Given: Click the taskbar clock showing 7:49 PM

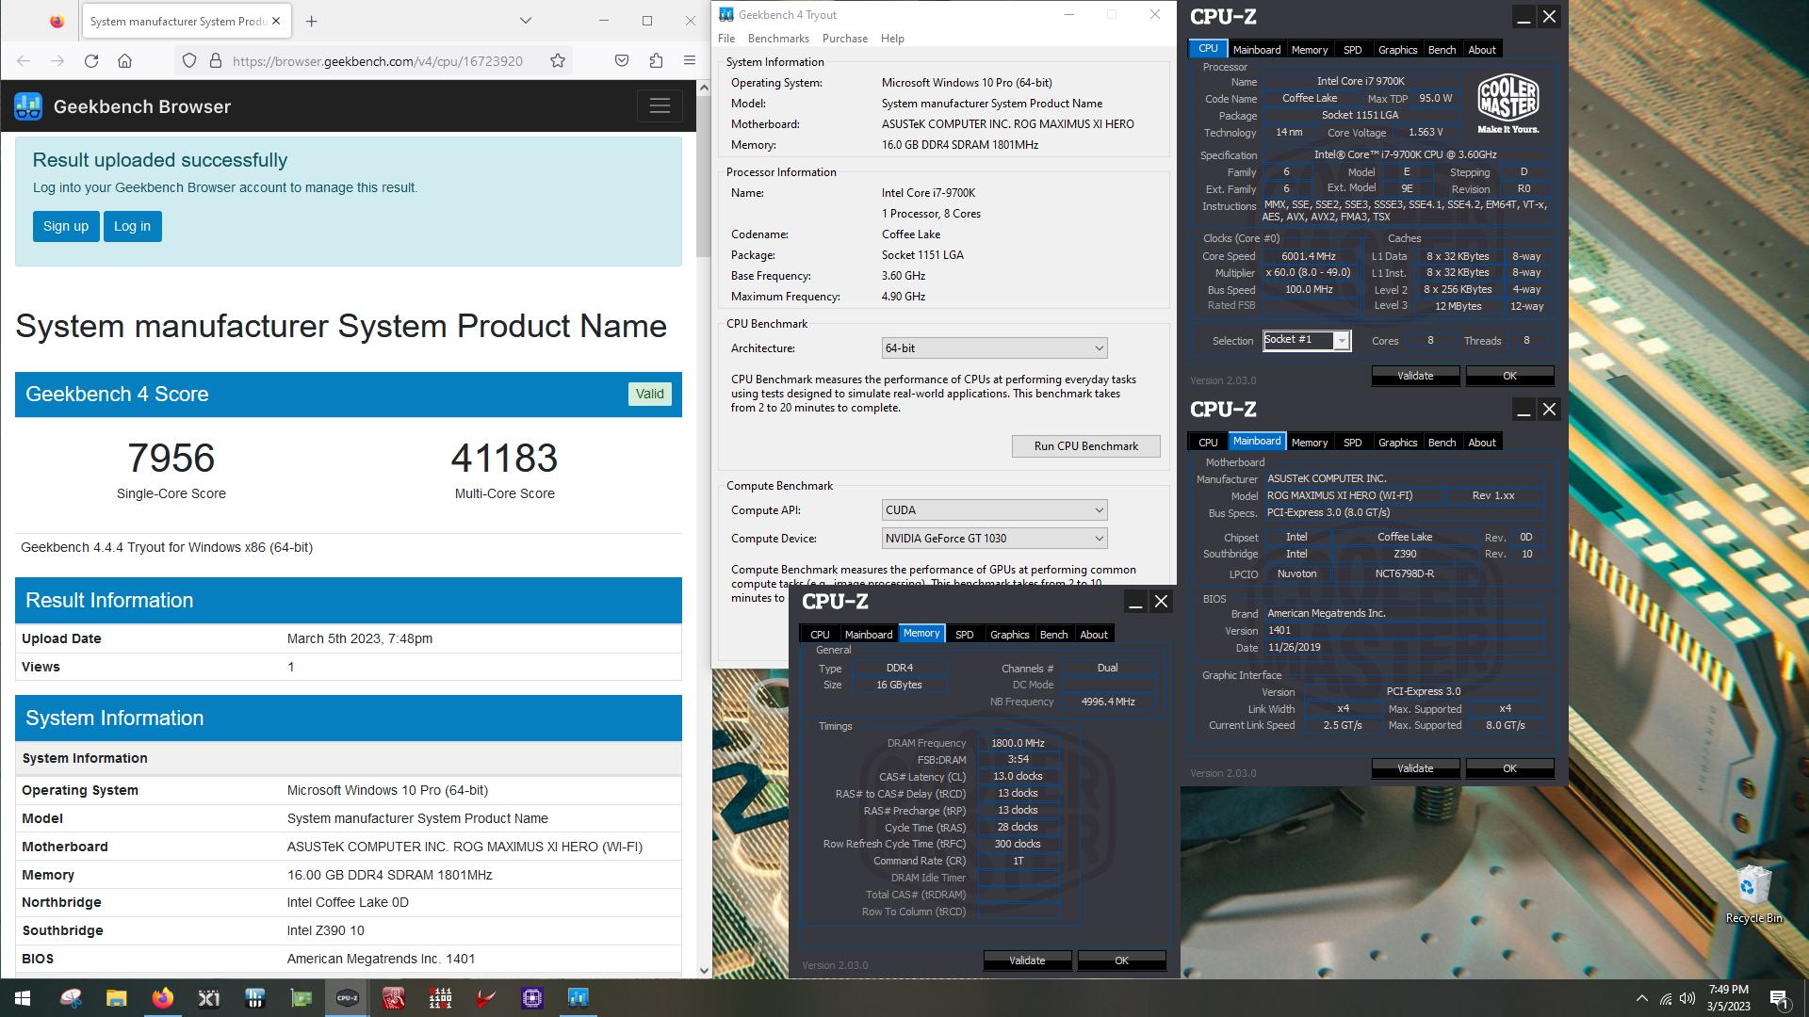Looking at the screenshot, I should pos(1728,998).
